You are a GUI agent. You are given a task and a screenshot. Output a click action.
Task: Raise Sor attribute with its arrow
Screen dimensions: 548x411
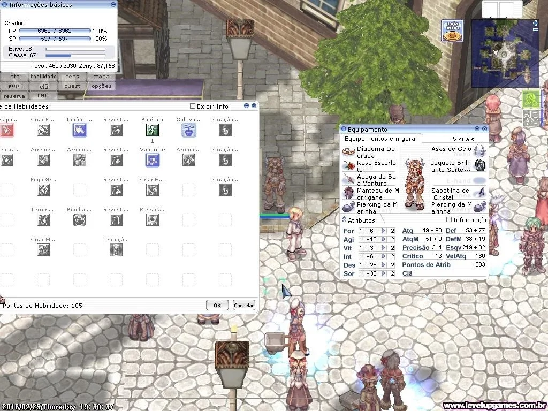coord(383,273)
